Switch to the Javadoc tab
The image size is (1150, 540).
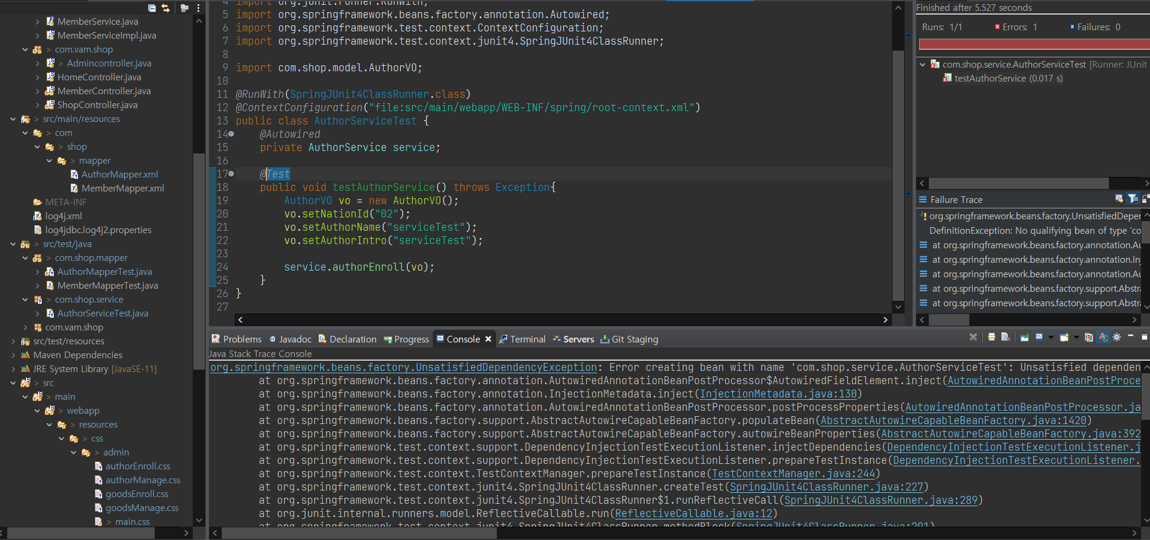point(290,339)
